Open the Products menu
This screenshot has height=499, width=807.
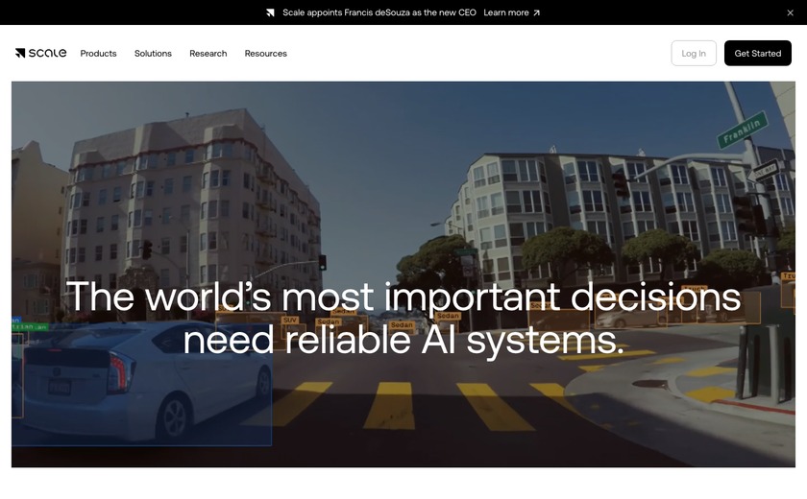[x=98, y=54]
